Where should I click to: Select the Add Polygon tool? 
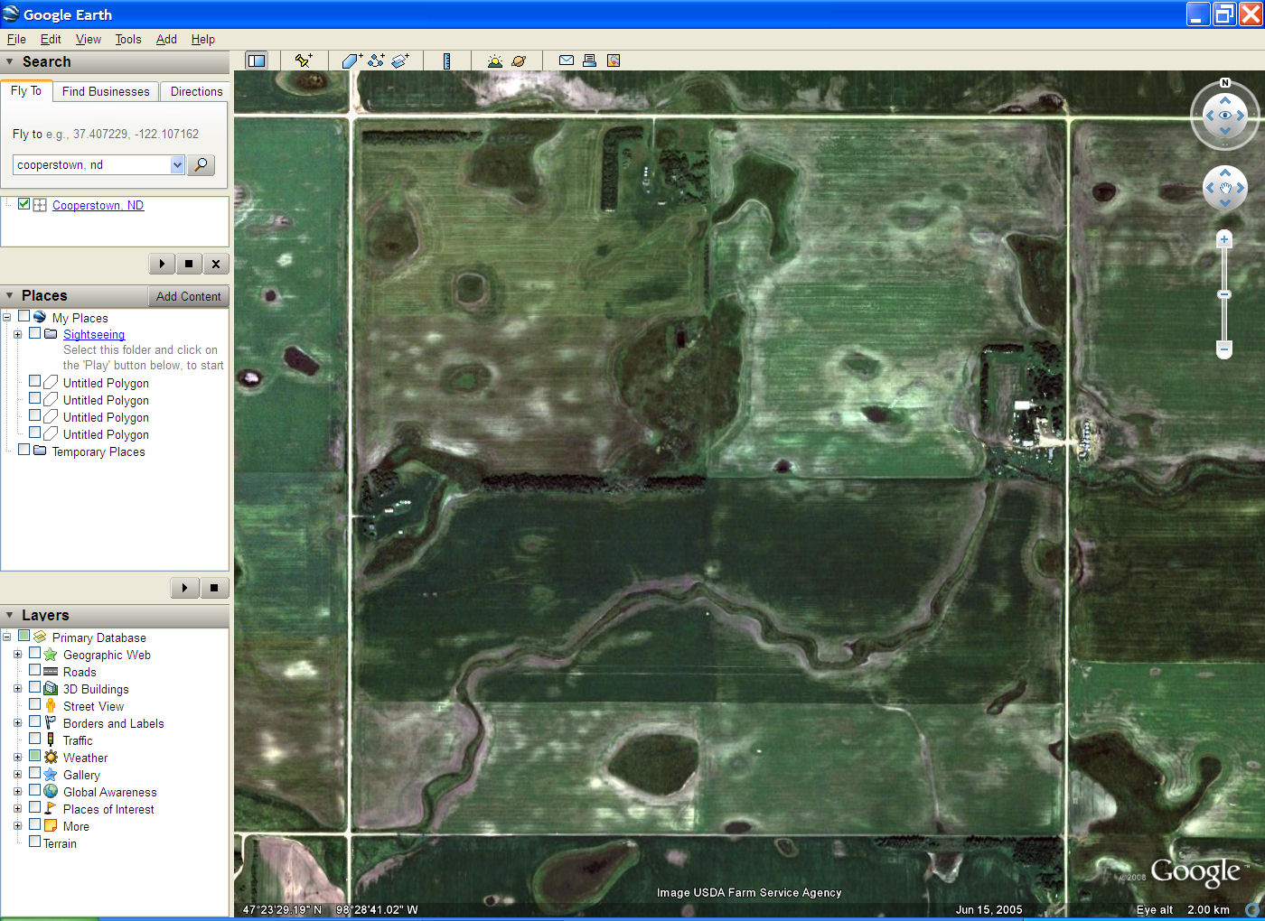click(351, 60)
